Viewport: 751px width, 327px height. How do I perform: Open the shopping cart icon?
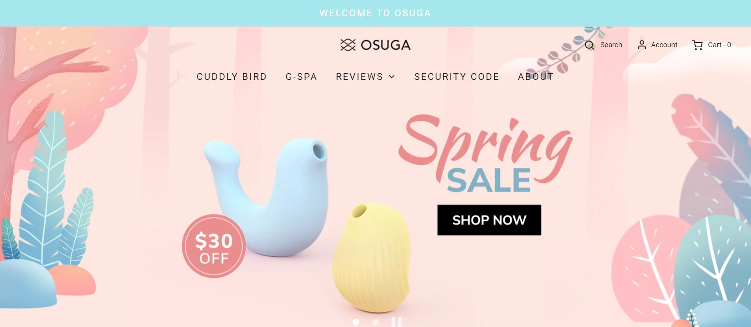pyautogui.click(x=697, y=45)
